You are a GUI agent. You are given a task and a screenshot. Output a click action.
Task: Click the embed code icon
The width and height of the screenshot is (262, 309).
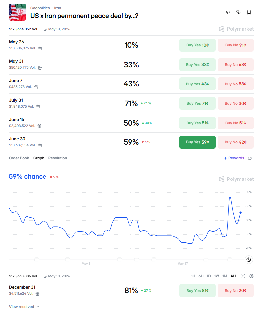(228, 12)
